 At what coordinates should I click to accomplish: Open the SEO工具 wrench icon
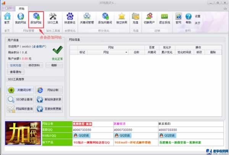53,18
